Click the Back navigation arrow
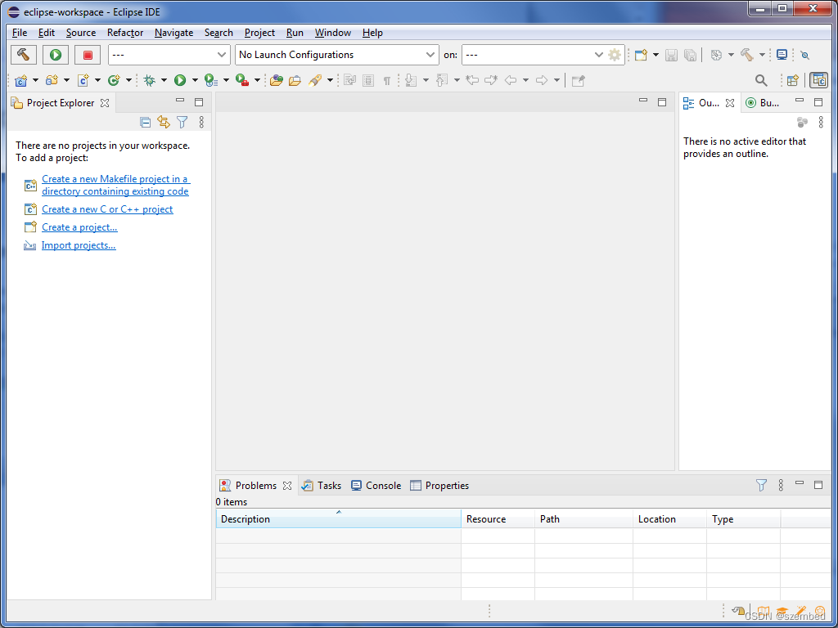The image size is (838, 628). (511, 81)
